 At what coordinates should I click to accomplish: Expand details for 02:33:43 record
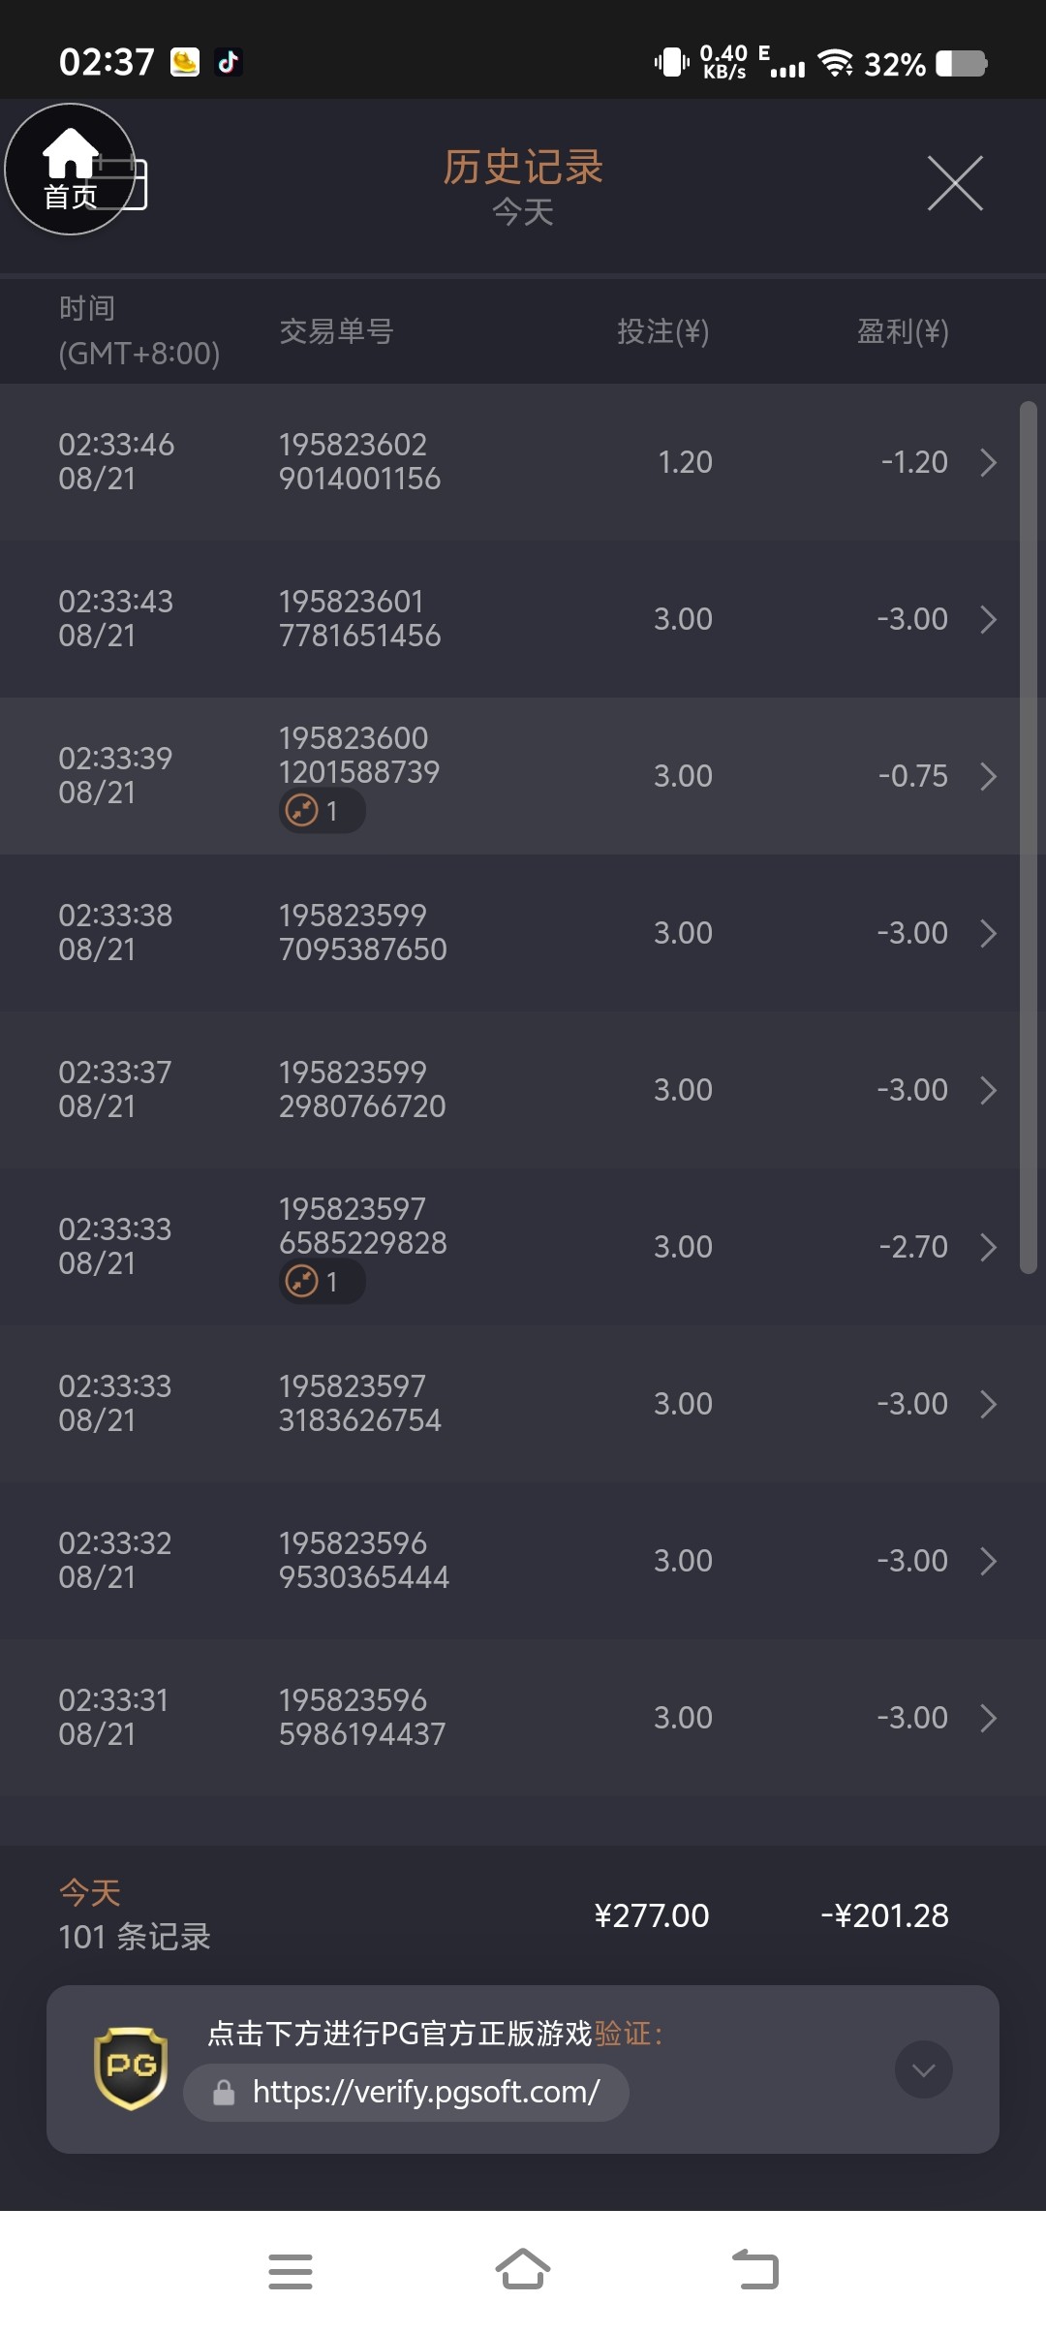[x=988, y=619]
